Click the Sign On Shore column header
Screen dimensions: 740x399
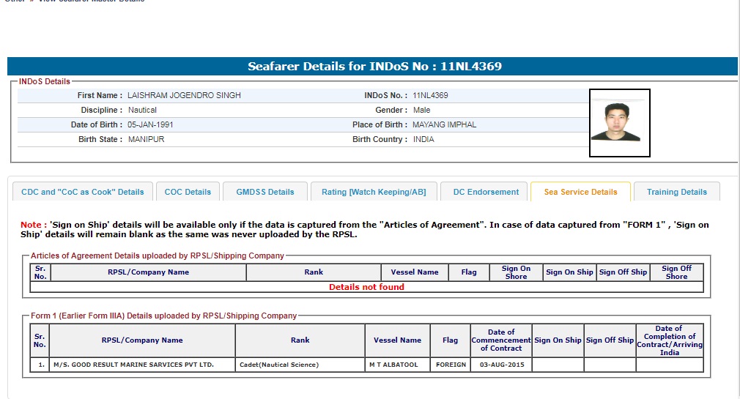(516, 272)
